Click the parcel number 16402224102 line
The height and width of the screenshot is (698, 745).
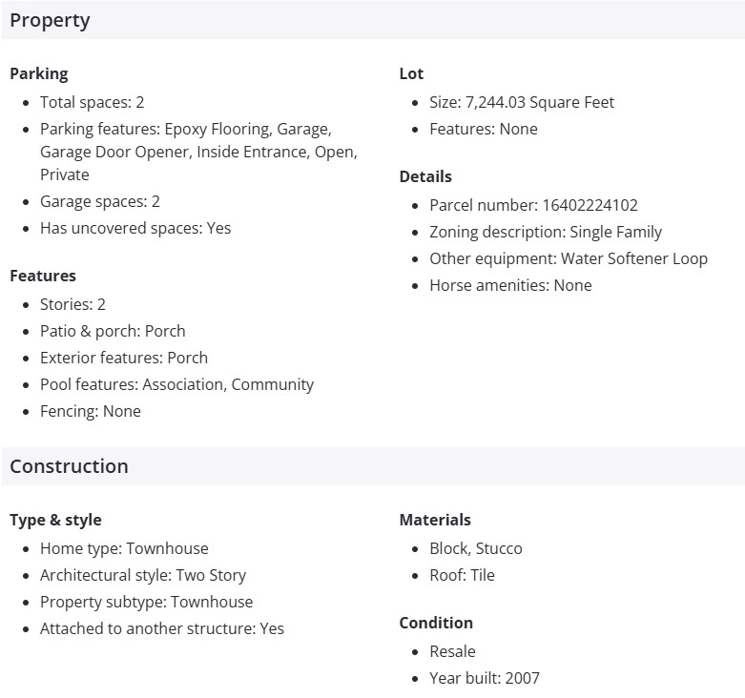[533, 205]
